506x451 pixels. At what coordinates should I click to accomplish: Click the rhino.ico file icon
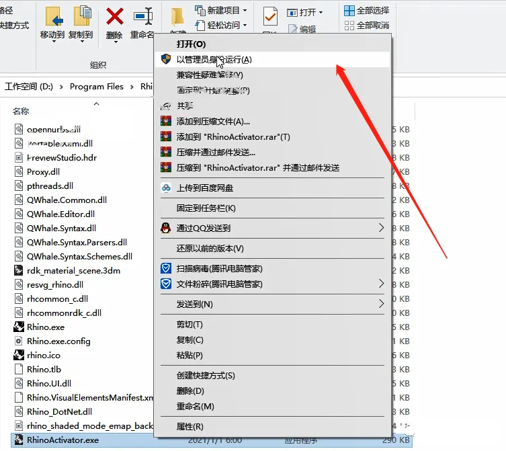pos(19,355)
